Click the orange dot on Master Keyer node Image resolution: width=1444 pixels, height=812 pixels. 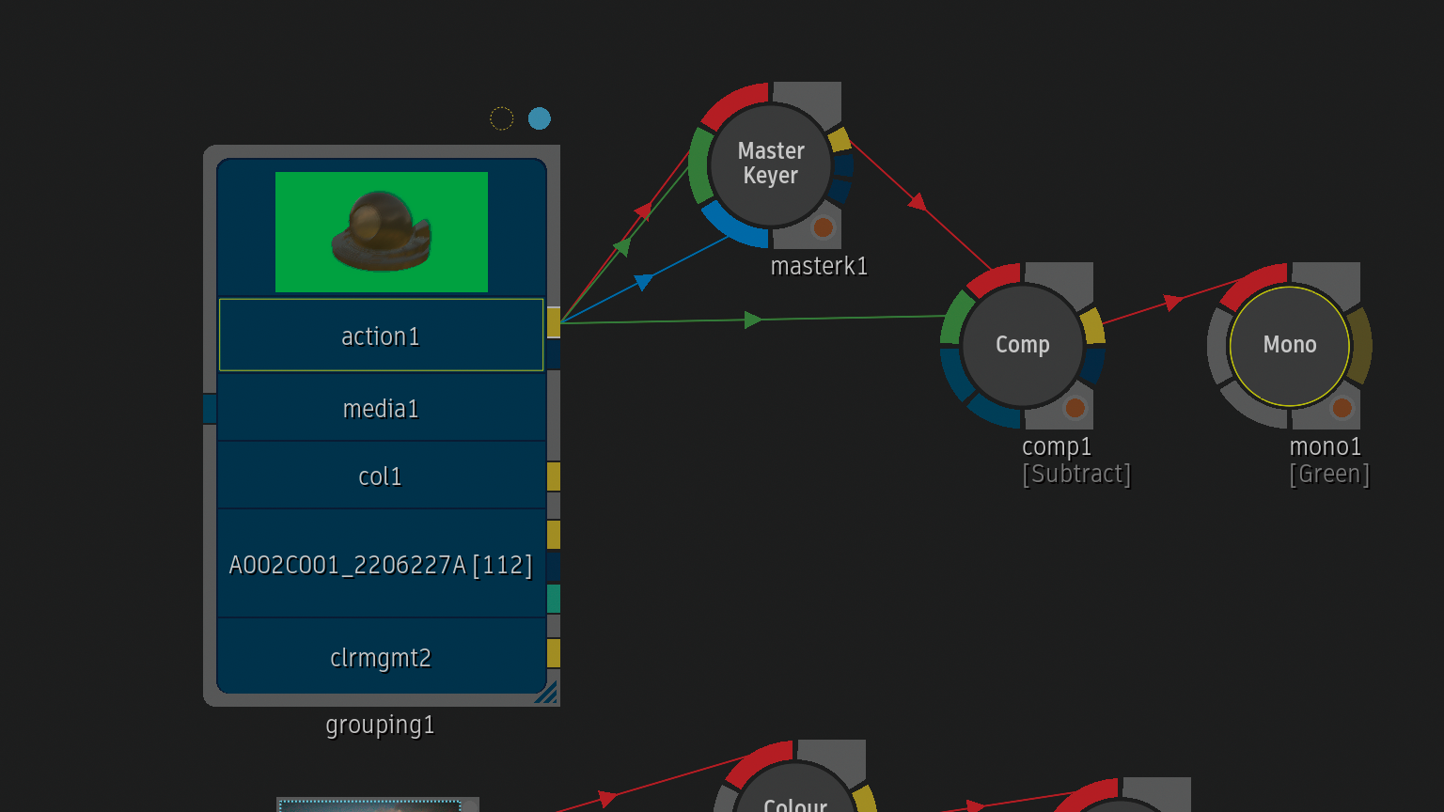(823, 227)
